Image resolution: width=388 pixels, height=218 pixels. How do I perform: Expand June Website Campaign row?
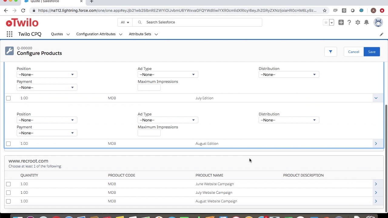(x=376, y=184)
